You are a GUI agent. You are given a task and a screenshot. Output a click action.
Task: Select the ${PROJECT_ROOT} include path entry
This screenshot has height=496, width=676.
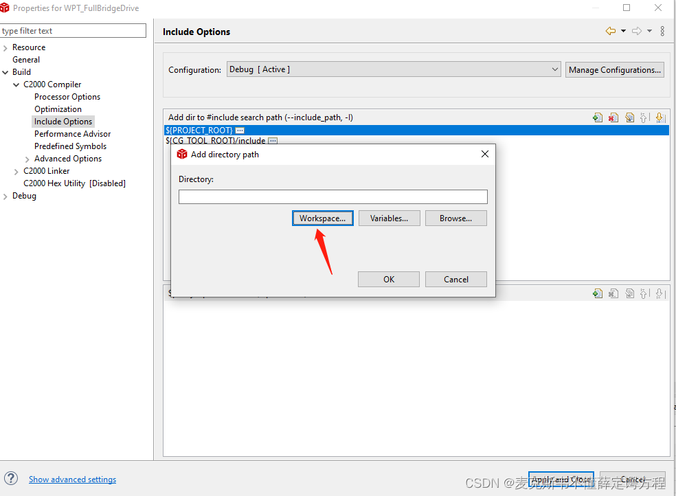(x=416, y=130)
